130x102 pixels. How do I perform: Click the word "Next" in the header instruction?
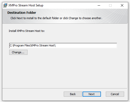[20, 18]
